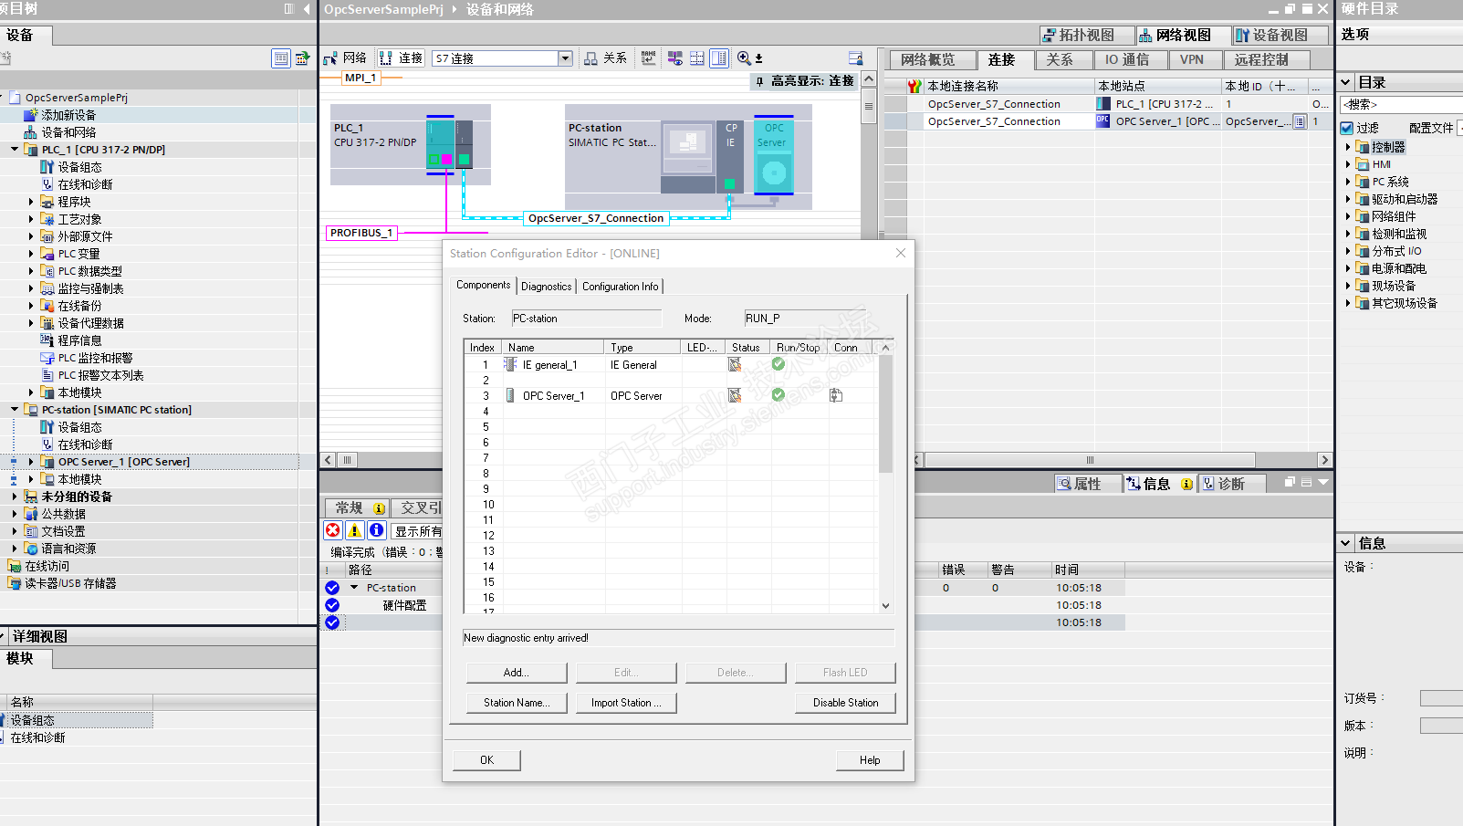
Task: Click the OPC Server_1 green run indicator
Action: tap(779, 395)
